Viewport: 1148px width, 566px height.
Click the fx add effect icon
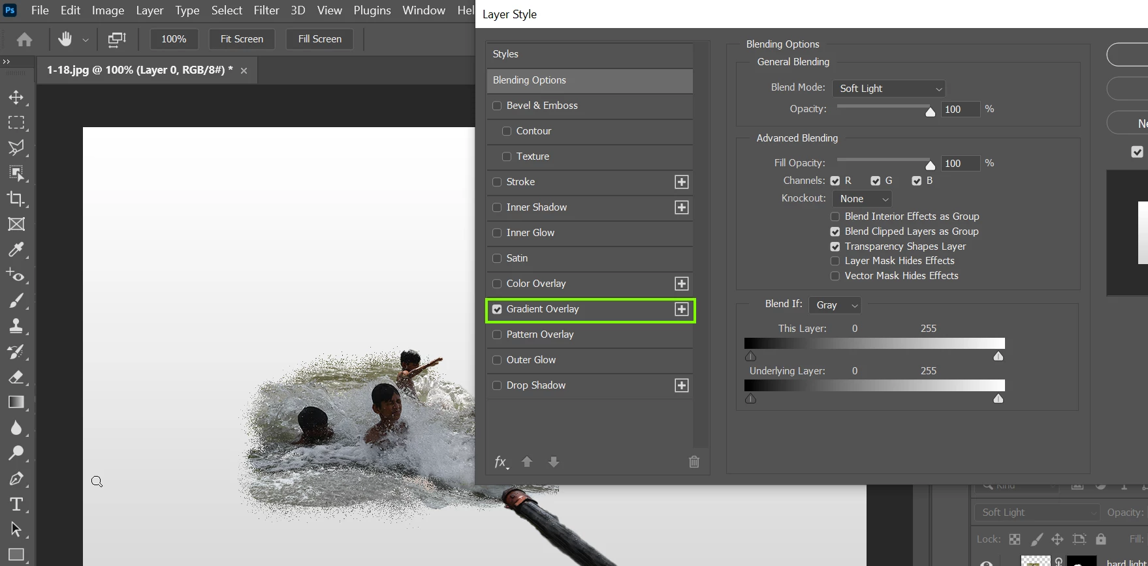[501, 462]
